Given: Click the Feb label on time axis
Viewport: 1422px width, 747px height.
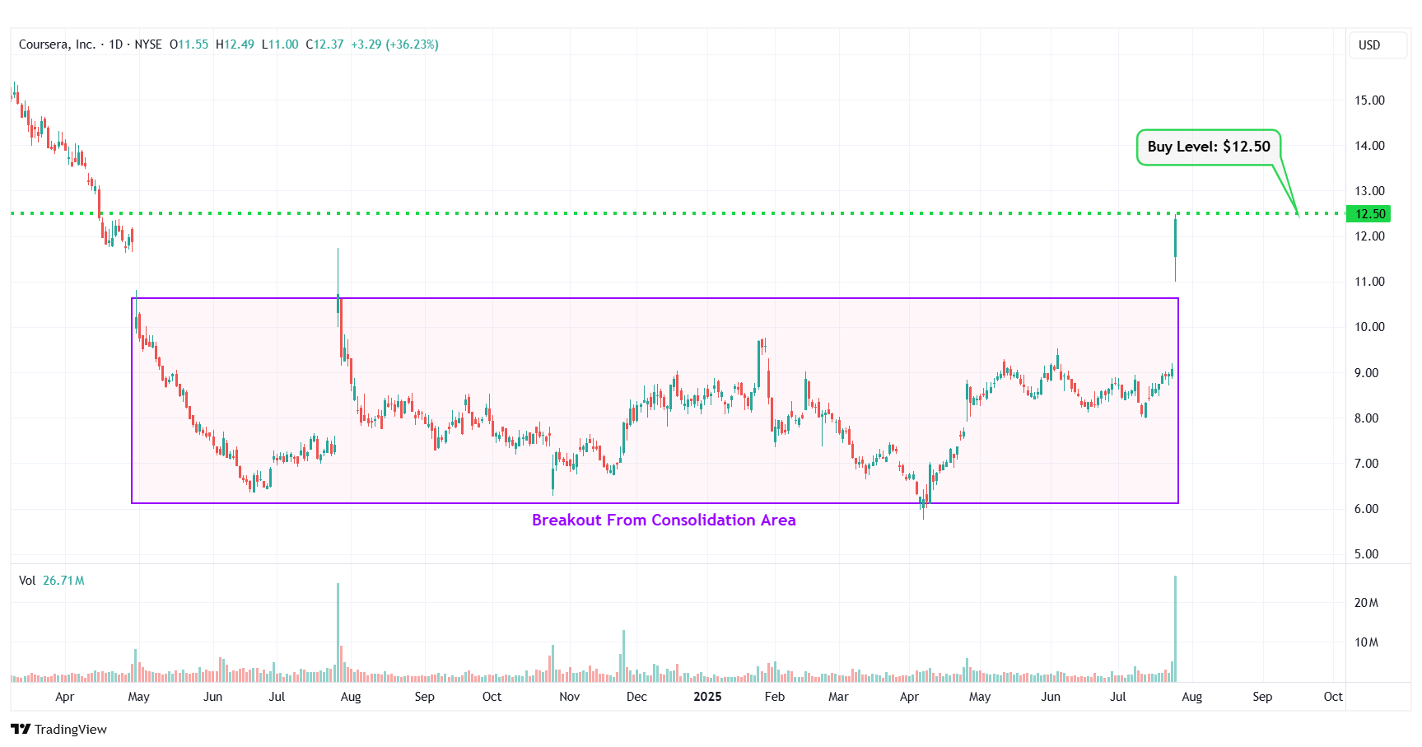Looking at the screenshot, I should [775, 697].
